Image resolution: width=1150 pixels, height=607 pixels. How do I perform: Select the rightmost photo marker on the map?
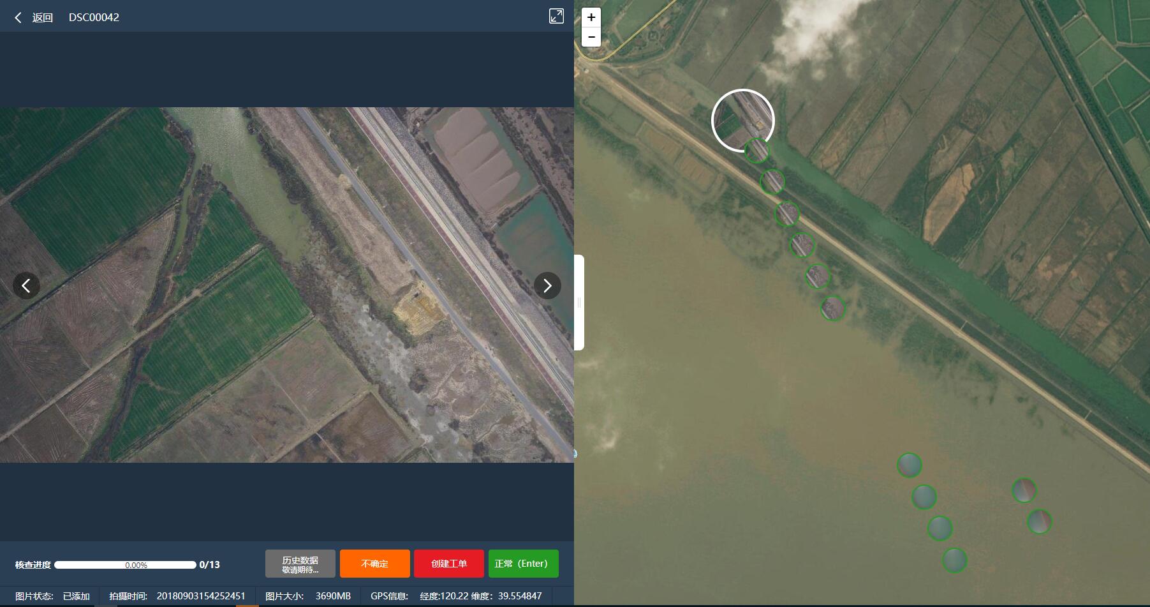point(1039,521)
